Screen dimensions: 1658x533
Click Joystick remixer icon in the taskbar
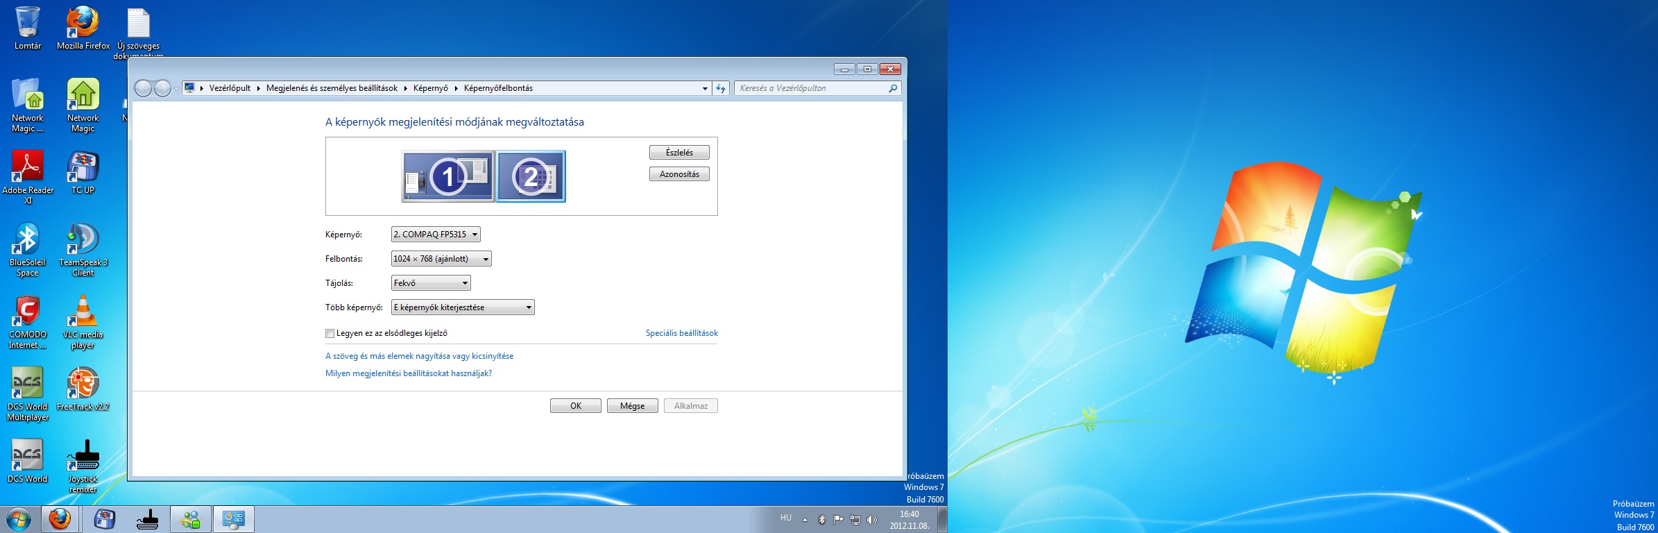148,519
